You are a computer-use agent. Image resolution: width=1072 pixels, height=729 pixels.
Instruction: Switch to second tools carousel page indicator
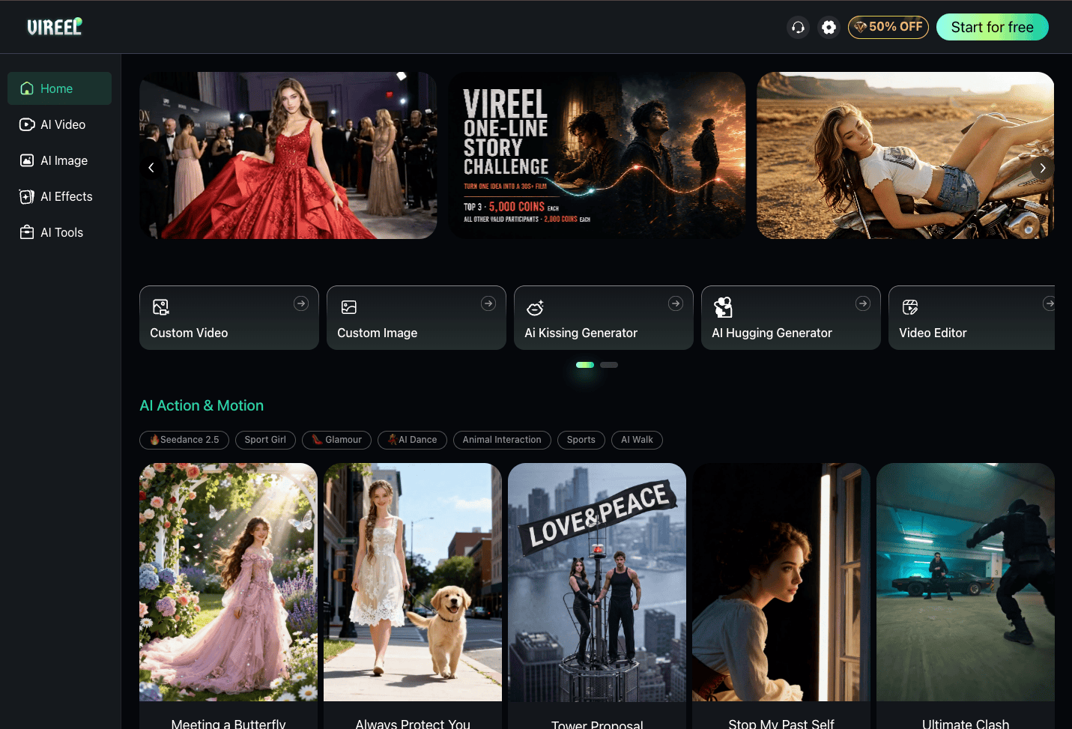point(609,365)
